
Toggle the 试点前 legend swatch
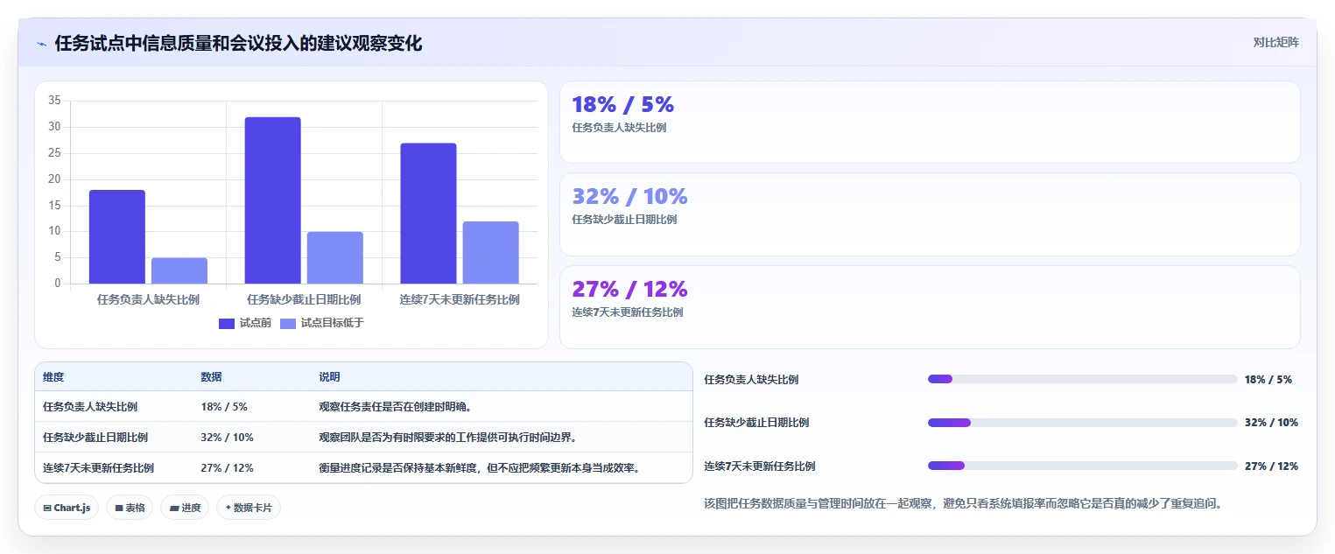click(227, 324)
